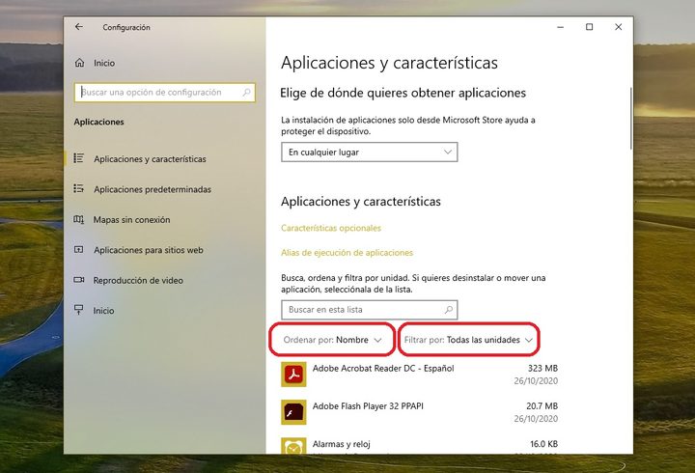This screenshot has width=695, height=473.
Task: Select Adobe Acrobat Reader DC - Español entry
Action: click(419, 375)
